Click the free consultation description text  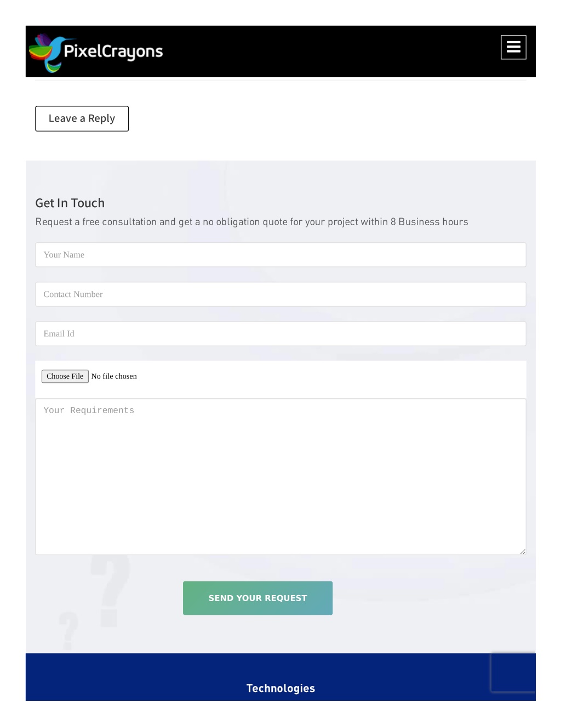[x=251, y=222]
